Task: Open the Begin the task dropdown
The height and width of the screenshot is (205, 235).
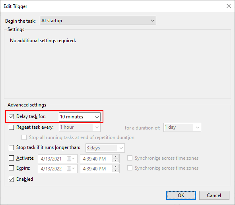Action: [x=98, y=21]
